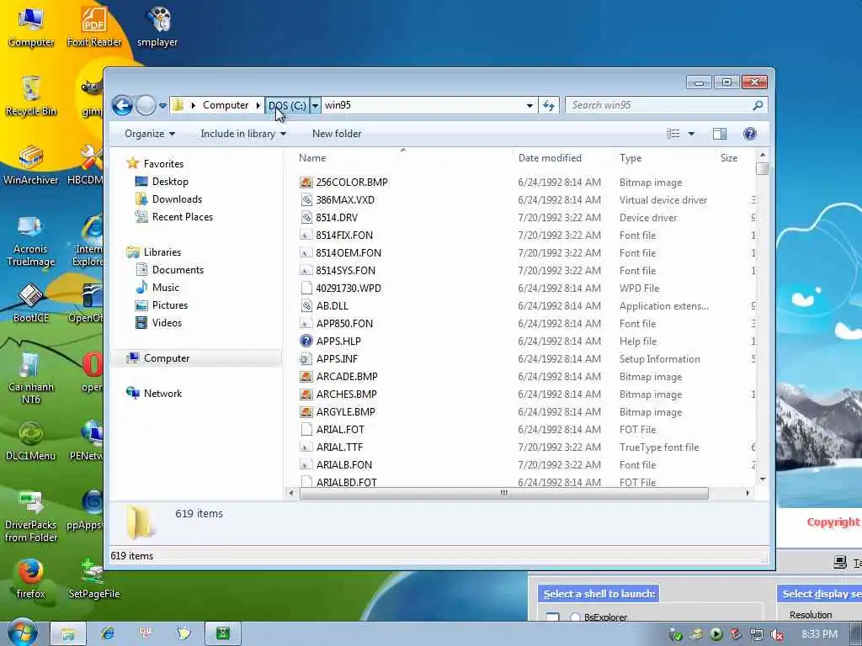Select Favorites in navigation pane
The image size is (862, 646).
point(163,164)
